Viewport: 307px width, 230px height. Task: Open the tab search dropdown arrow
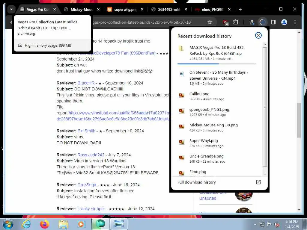[x=11, y=9]
